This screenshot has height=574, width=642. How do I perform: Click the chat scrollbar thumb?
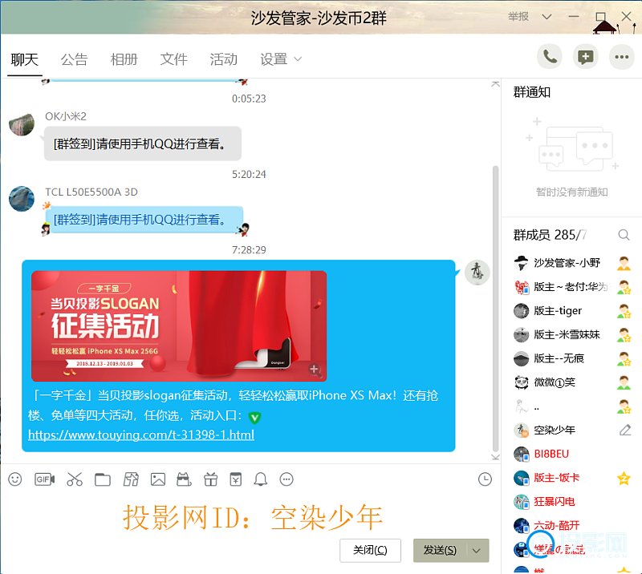tap(495, 309)
